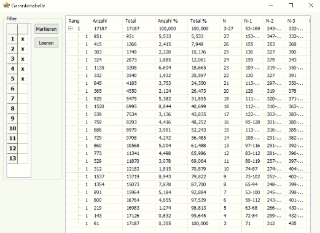Screen dimensions: 320x233
Task: Minimize the Garantietabelle window
Action: click(x=271, y=6)
